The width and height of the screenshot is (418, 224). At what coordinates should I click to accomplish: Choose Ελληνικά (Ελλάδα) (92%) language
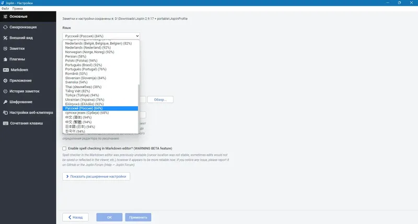100,104
